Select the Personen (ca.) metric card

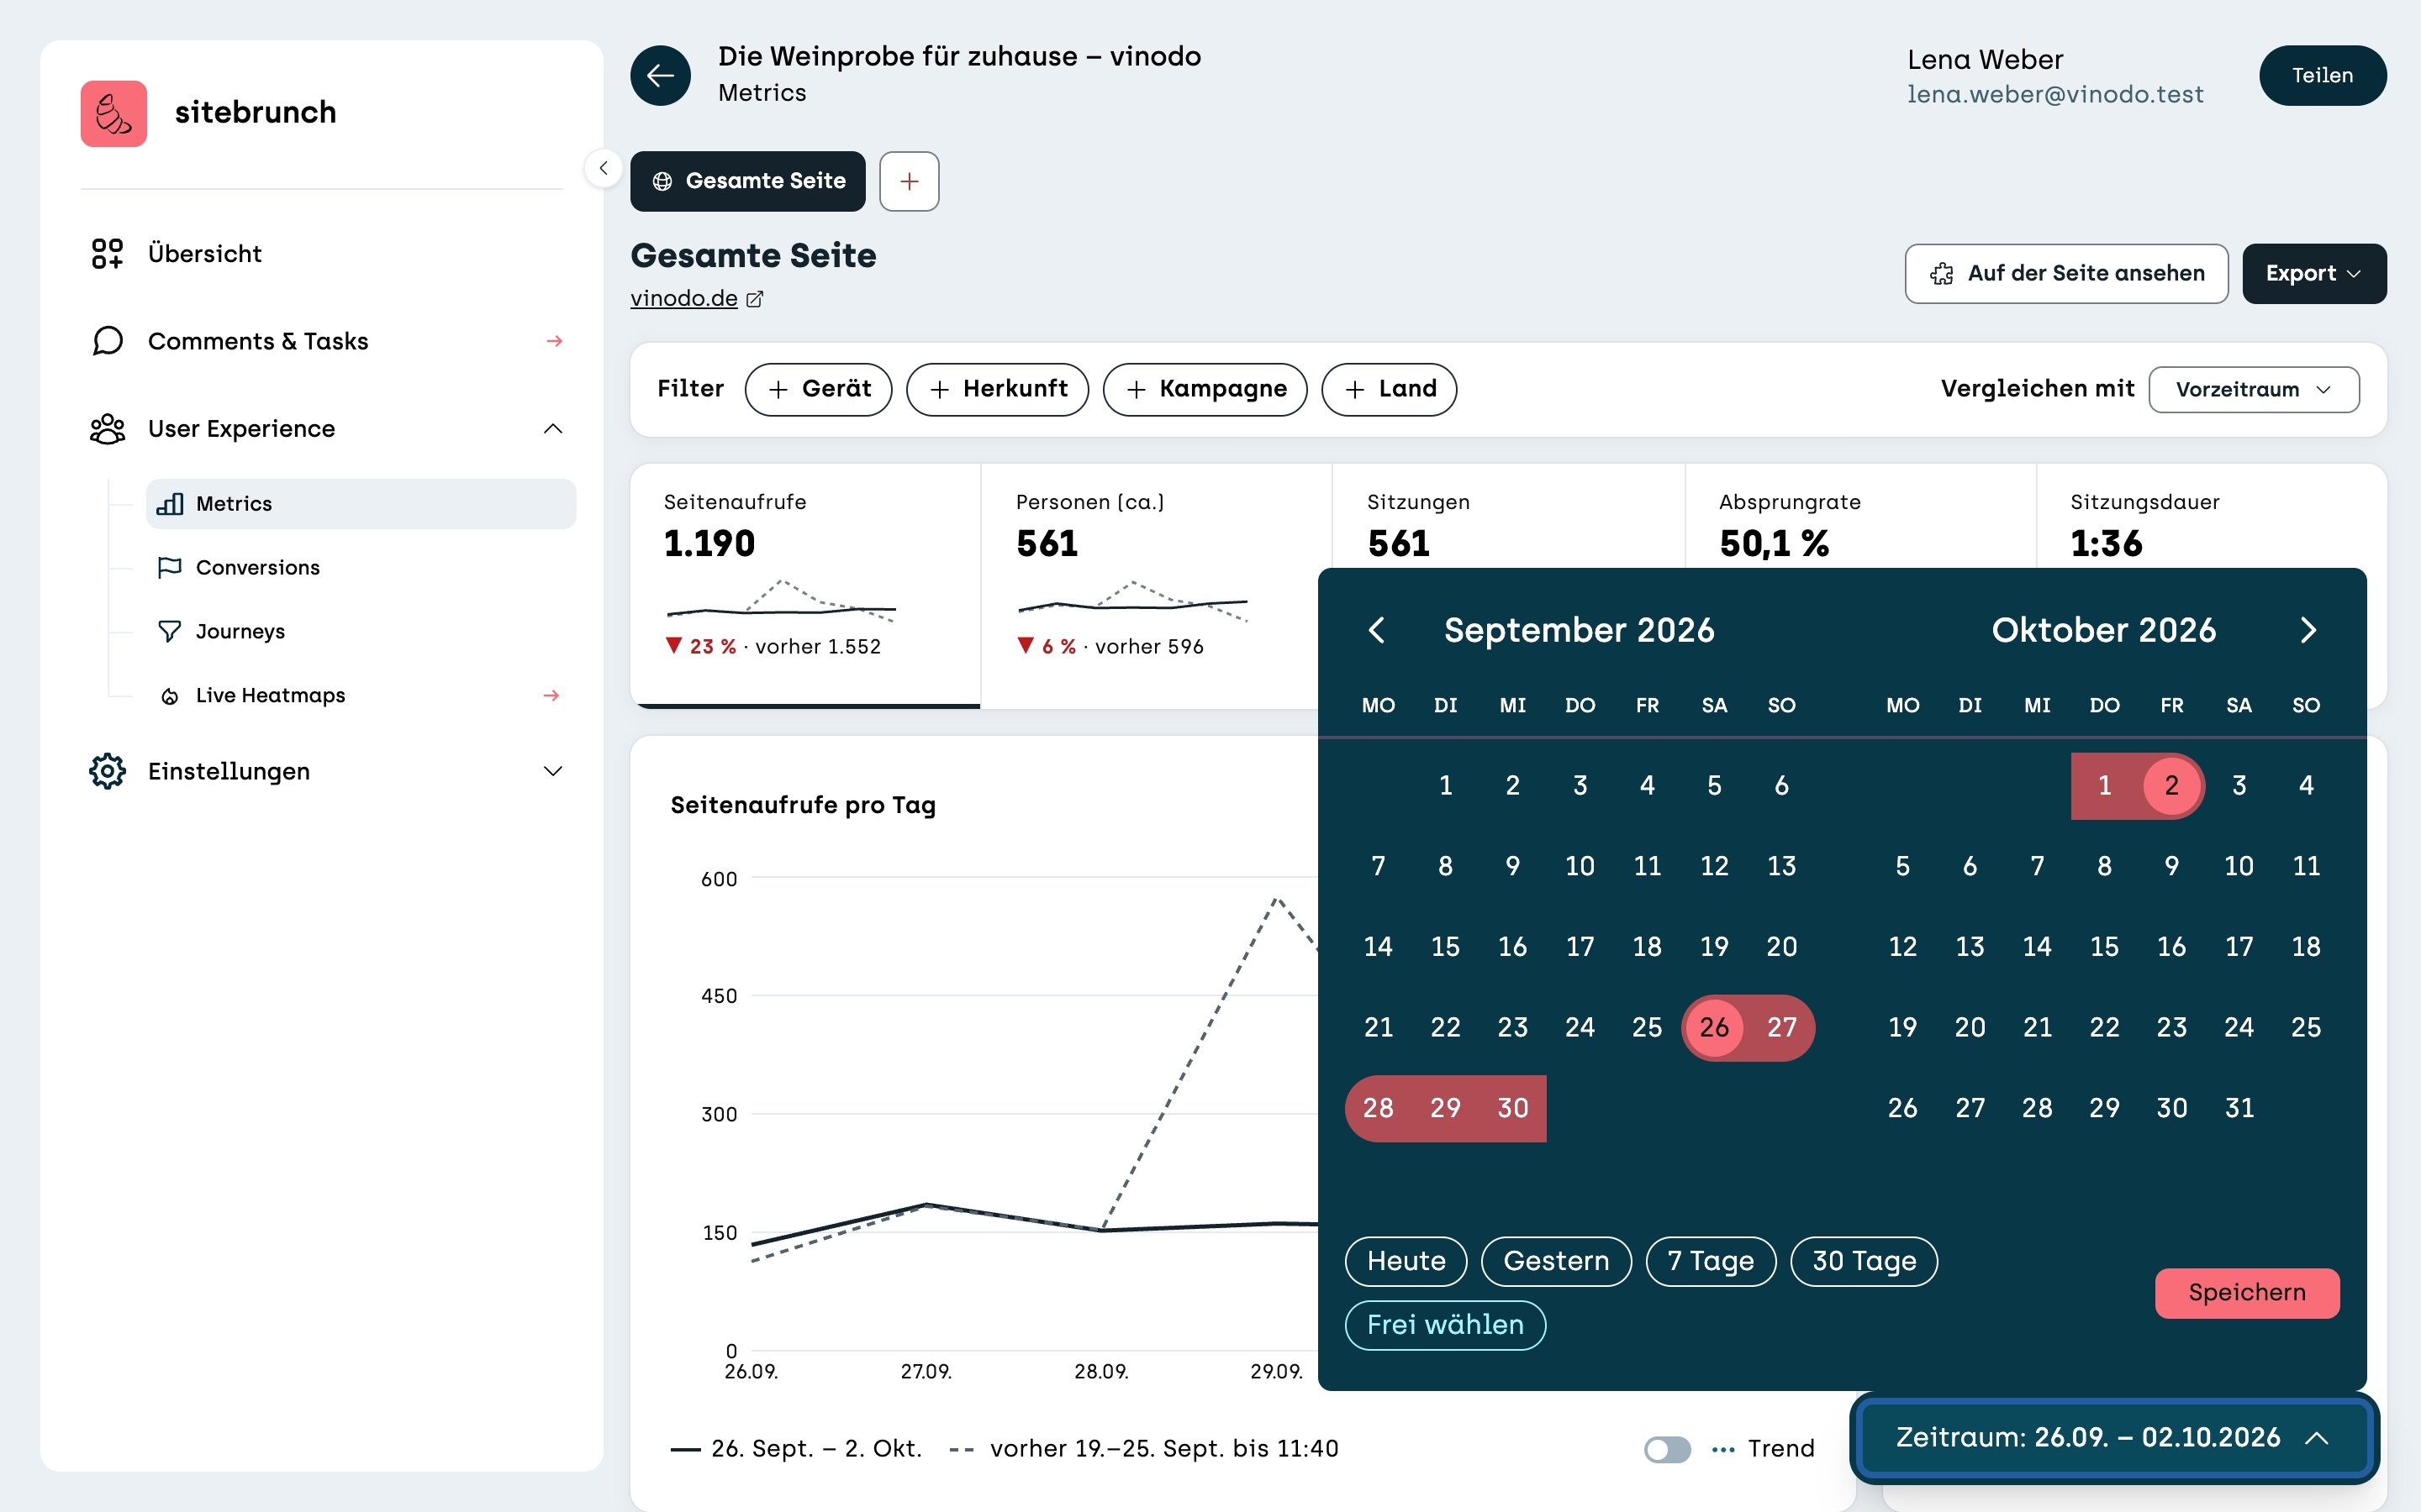click(1157, 586)
